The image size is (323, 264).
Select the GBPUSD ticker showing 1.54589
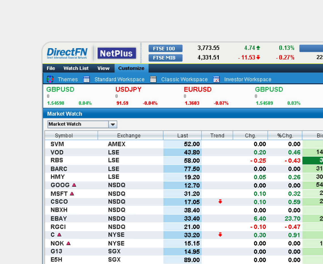click(278, 96)
